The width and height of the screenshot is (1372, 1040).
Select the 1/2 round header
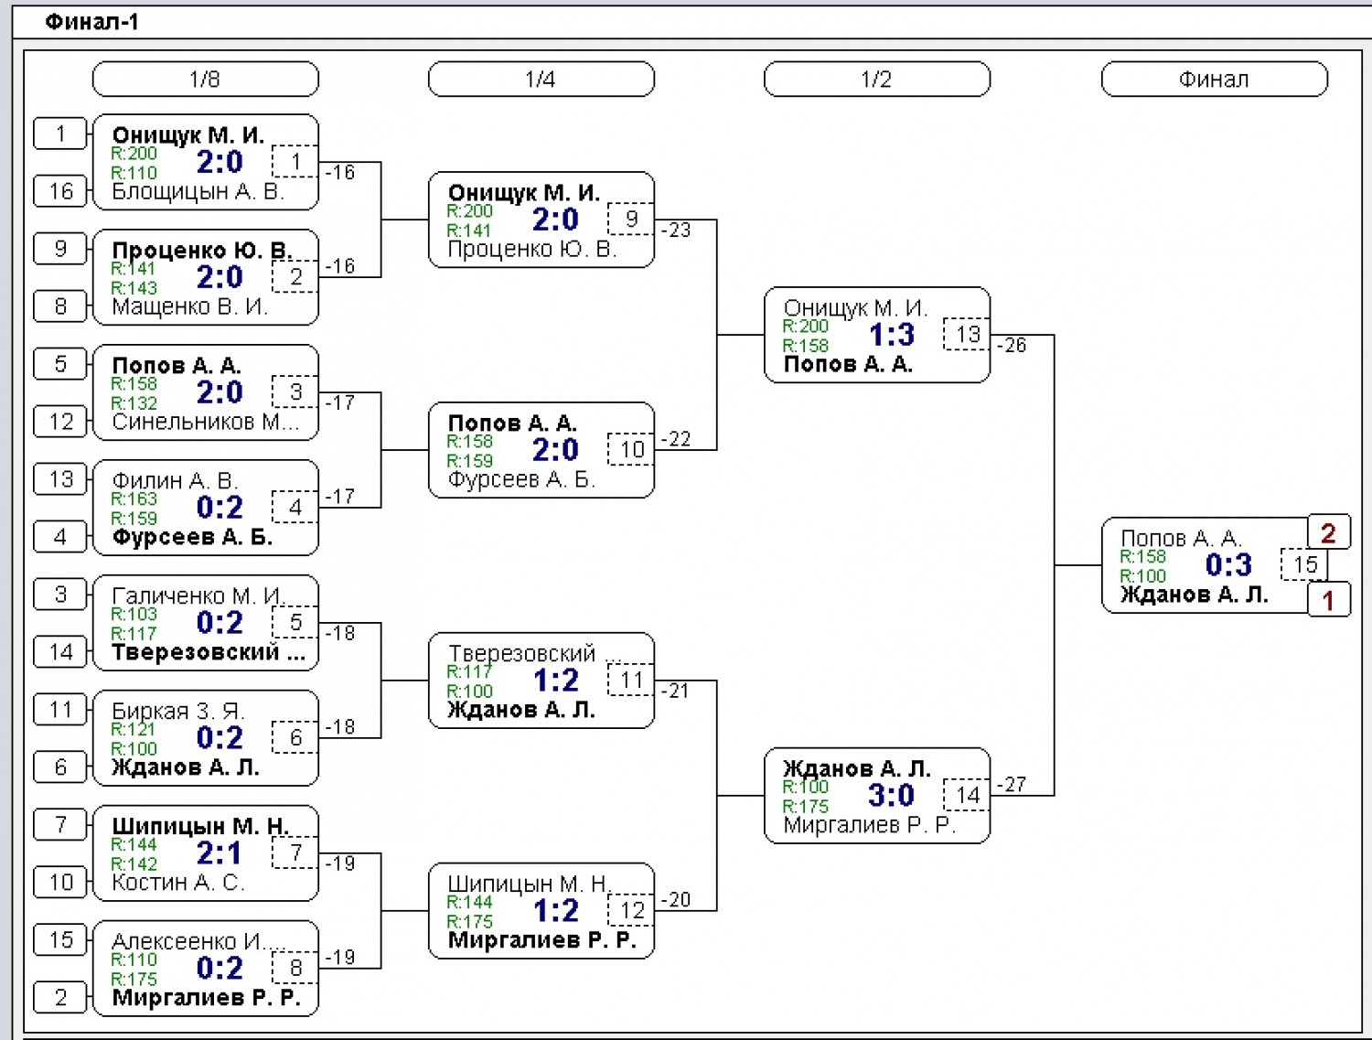tap(876, 79)
